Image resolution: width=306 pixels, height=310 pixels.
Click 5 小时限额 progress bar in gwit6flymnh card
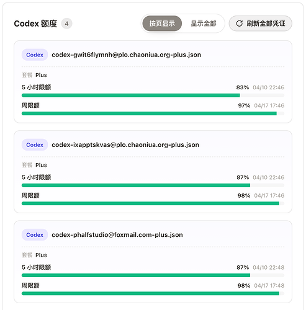tap(153, 95)
